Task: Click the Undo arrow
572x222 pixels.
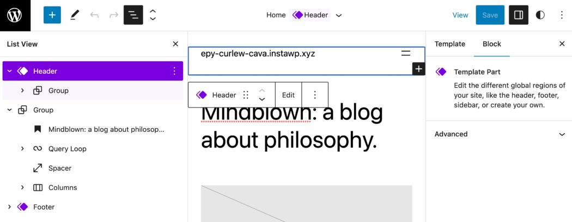Action: tap(94, 15)
